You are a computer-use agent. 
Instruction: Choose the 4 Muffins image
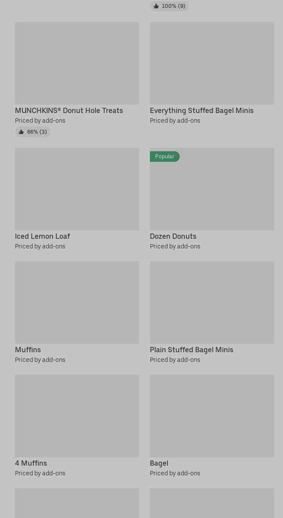pos(77,416)
